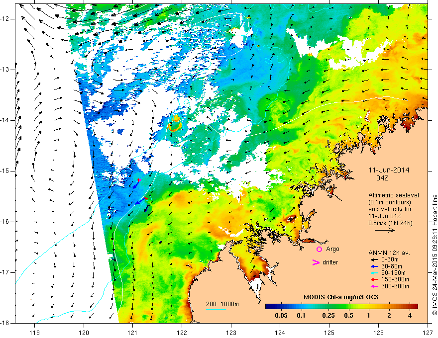Image resolution: width=438 pixels, height=338 pixels.
Task: Click the latitude label '-17'
Action: 5,272
